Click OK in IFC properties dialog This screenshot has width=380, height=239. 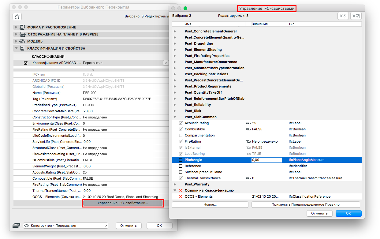pyautogui.click(x=348, y=213)
